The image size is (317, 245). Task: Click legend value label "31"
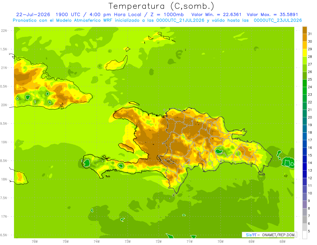coord(310,34)
